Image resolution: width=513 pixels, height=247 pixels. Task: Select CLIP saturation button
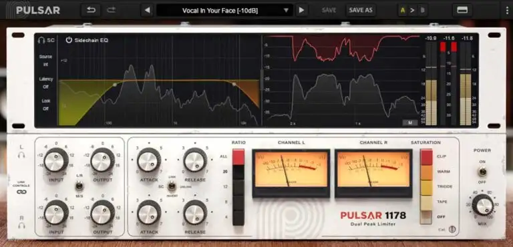[426, 157]
